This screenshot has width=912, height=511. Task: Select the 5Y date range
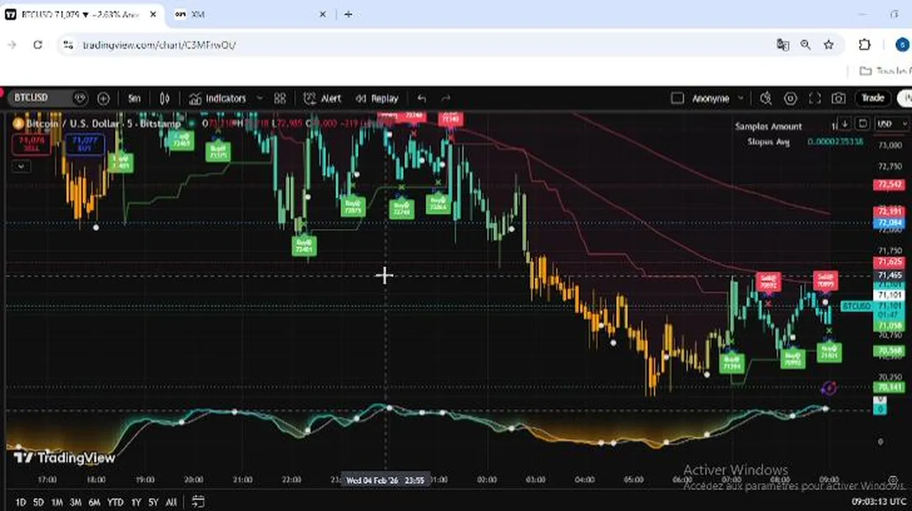pos(154,502)
